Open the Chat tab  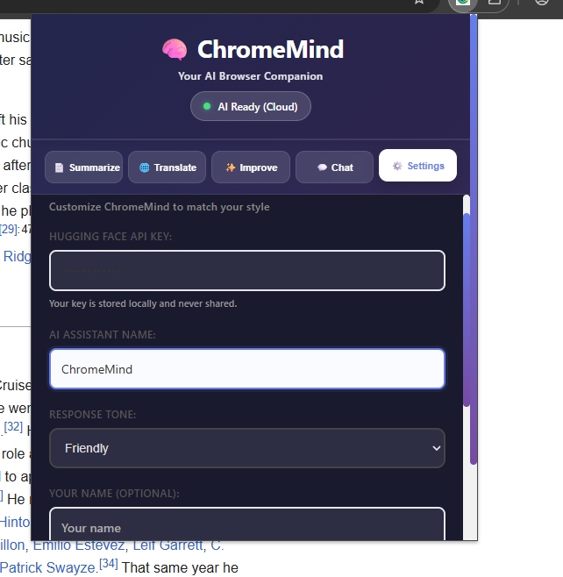334,167
